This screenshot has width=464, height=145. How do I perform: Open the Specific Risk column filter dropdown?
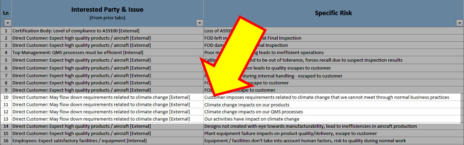[x=460, y=23]
